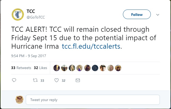The width and height of the screenshot is (171, 109).
Task: Open the first liker's profile photo
Action: (57, 68)
